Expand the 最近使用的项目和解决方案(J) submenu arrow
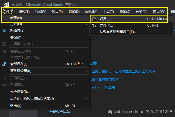Viewport: 175px width, 117px height. click(86, 99)
